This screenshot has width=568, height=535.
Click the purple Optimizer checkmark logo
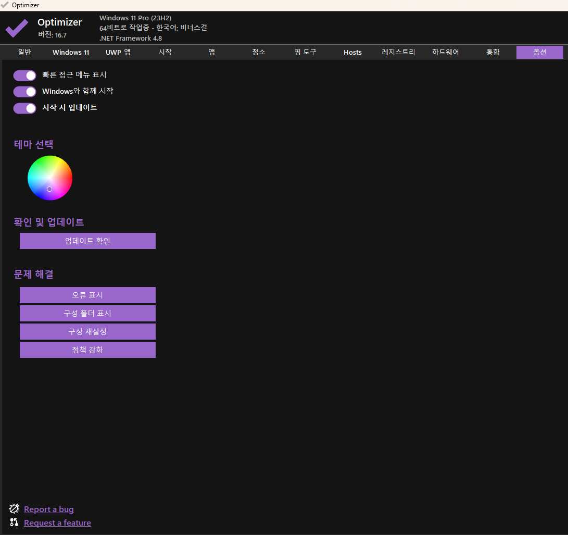click(x=17, y=28)
